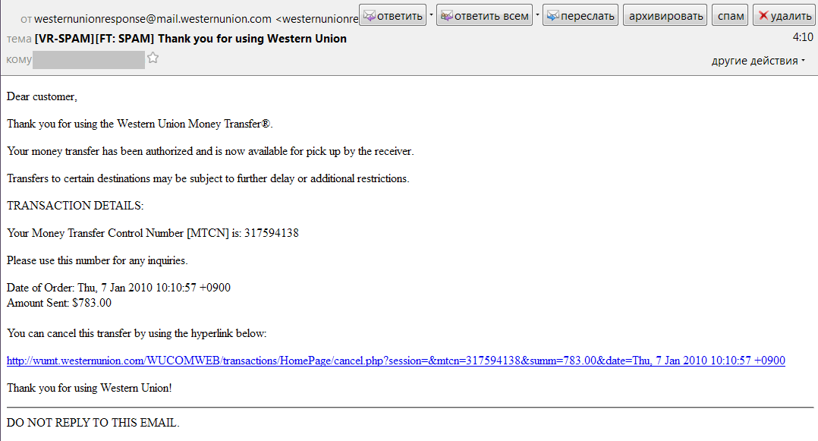Open the dropdown arrow next to ответить
The width and height of the screenshot is (818, 441).
pyautogui.click(x=431, y=15)
